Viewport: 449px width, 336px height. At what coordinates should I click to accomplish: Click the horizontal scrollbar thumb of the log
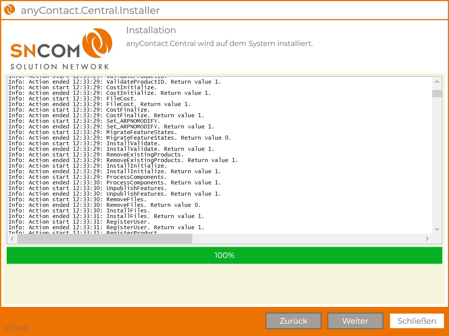[x=105, y=239]
